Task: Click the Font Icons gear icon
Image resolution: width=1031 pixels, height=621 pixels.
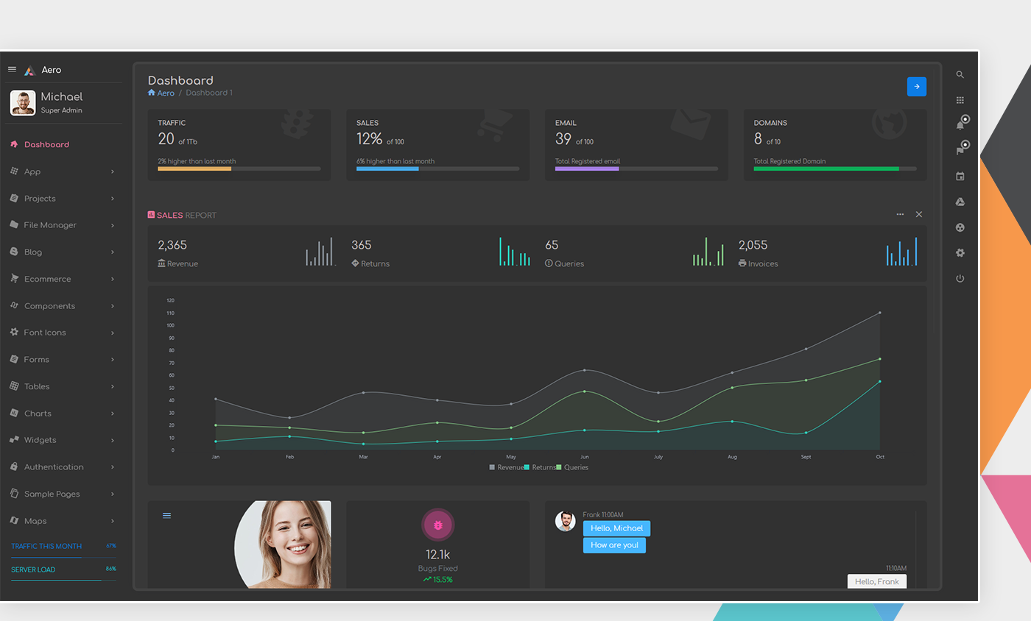Action: tap(14, 333)
